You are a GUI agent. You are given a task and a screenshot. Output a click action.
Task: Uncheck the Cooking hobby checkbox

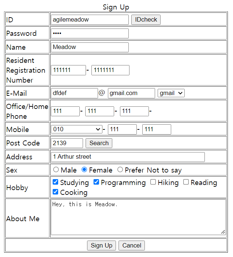56,192
